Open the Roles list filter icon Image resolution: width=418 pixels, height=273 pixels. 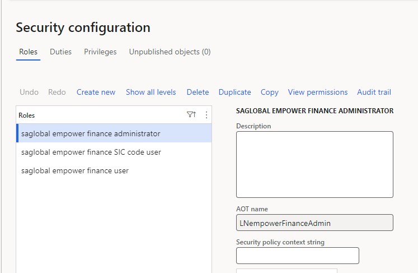click(191, 115)
